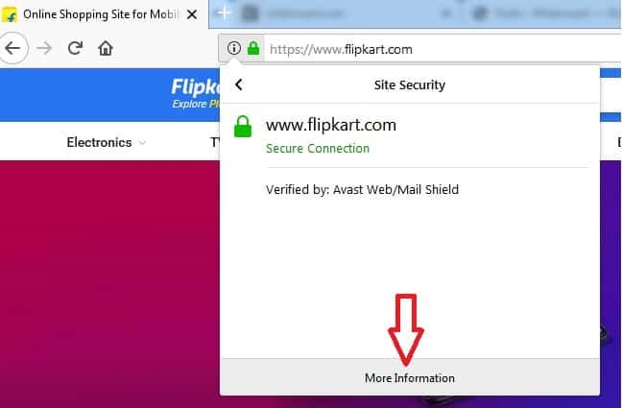622x408 pixels.
Task: Click the Flipkart logo in header
Action: click(196, 86)
